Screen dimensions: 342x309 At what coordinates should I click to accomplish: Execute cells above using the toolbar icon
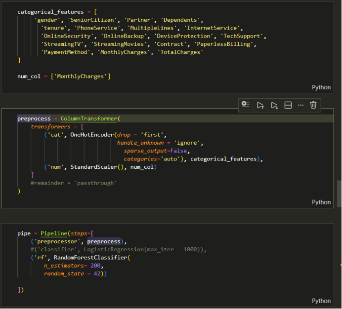click(x=260, y=105)
